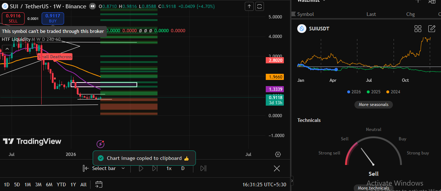This screenshot has height=191, width=441.
Task: Select the YTD date range
Action: click(61, 184)
